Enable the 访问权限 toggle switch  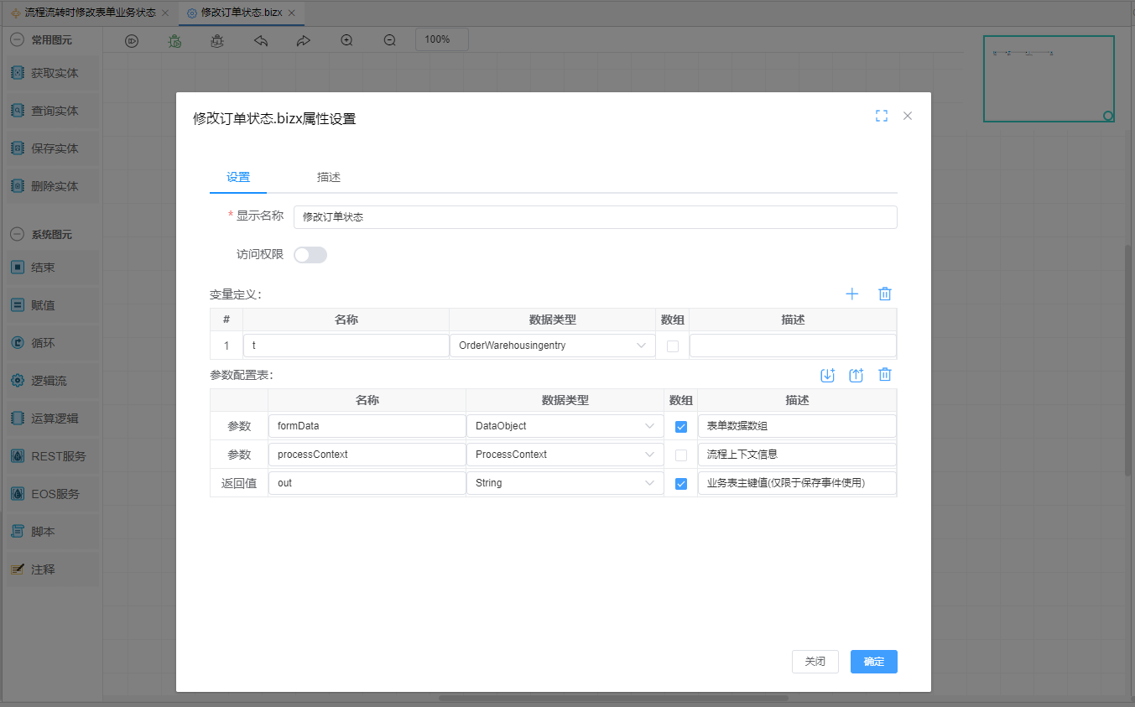coord(310,255)
